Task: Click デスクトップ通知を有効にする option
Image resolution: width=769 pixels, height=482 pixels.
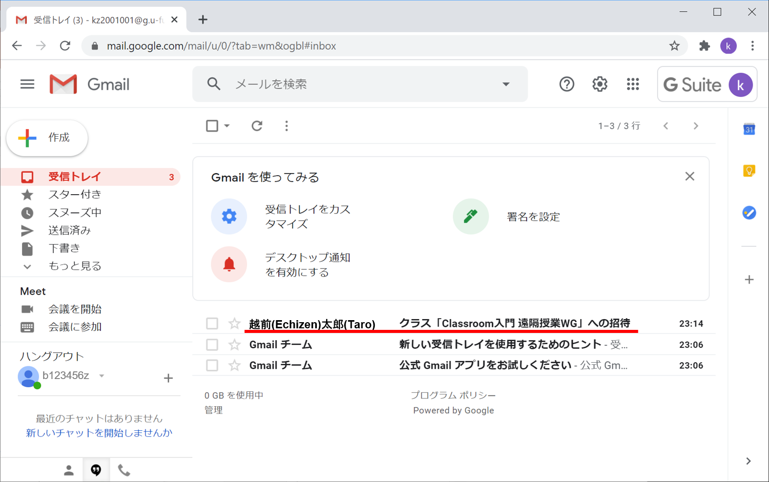Action: pos(308,265)
